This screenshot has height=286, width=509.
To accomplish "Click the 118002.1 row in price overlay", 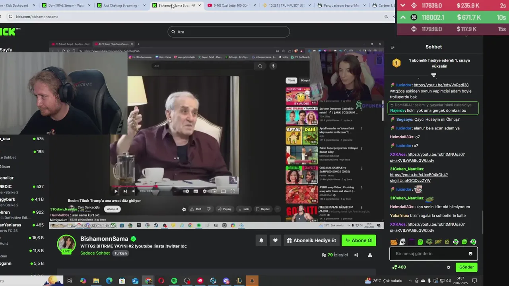I will pos(453,17).
